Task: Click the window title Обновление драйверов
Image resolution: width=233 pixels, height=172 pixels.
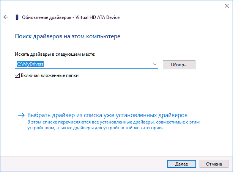Action: click(x=47, y=17)
